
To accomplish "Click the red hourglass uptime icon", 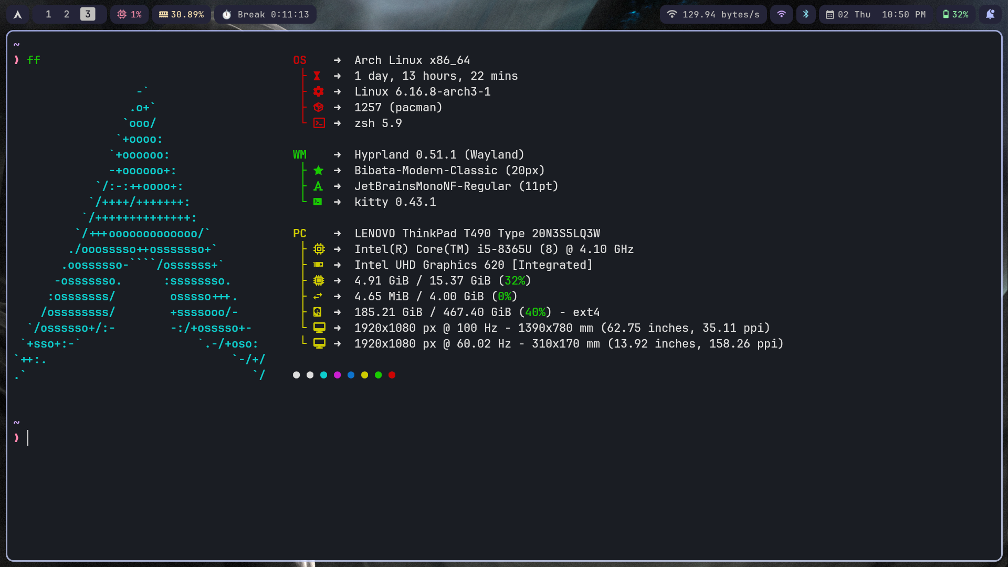I will pyautogui.click(x=317, y=76).
